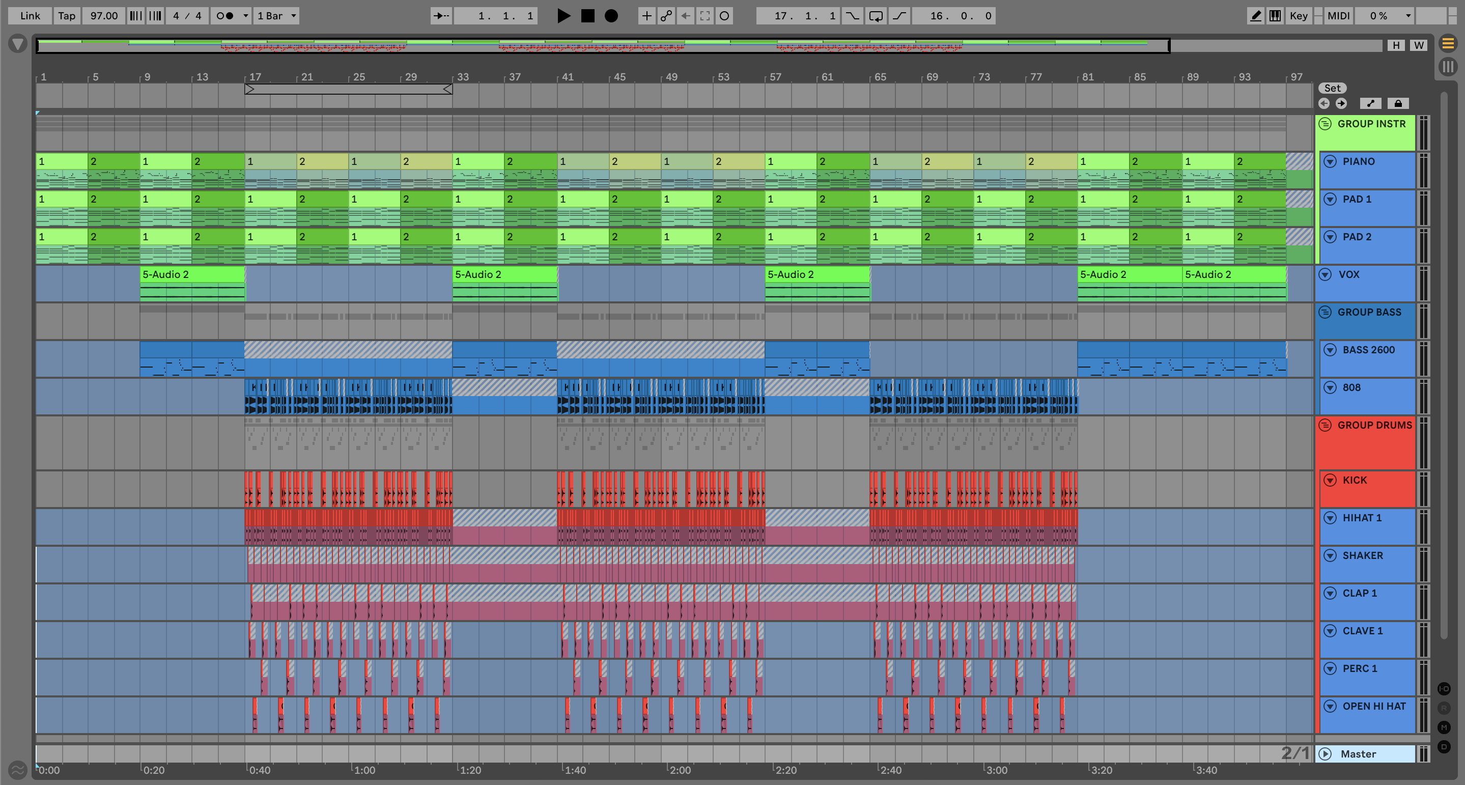
Task: Toggle the Punch-Out switch
Action: tap(898, 16)
